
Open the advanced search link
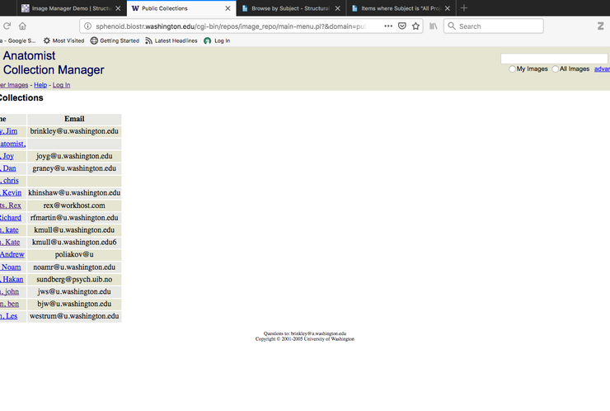(602, 69)
